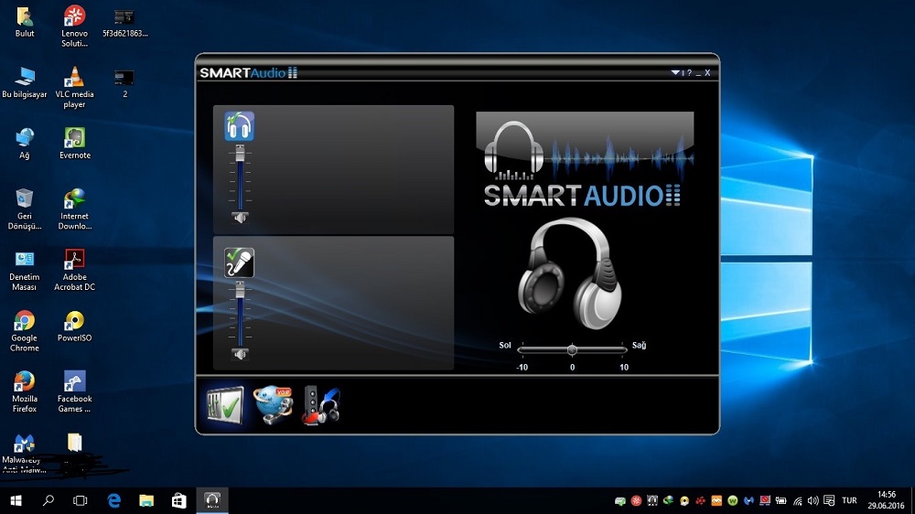915x514 pixels.
Task: Click SmartAudio taskbar button
Action: (x=212, y=500)
